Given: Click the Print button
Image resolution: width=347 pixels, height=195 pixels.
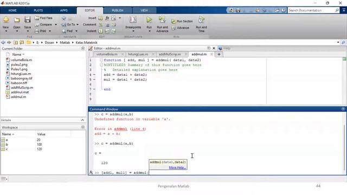Looking at the screenshot, I should click(41, 31).
